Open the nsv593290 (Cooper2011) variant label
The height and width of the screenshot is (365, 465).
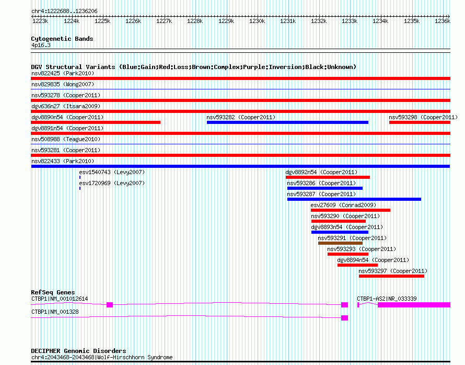(x=345, y=216)
